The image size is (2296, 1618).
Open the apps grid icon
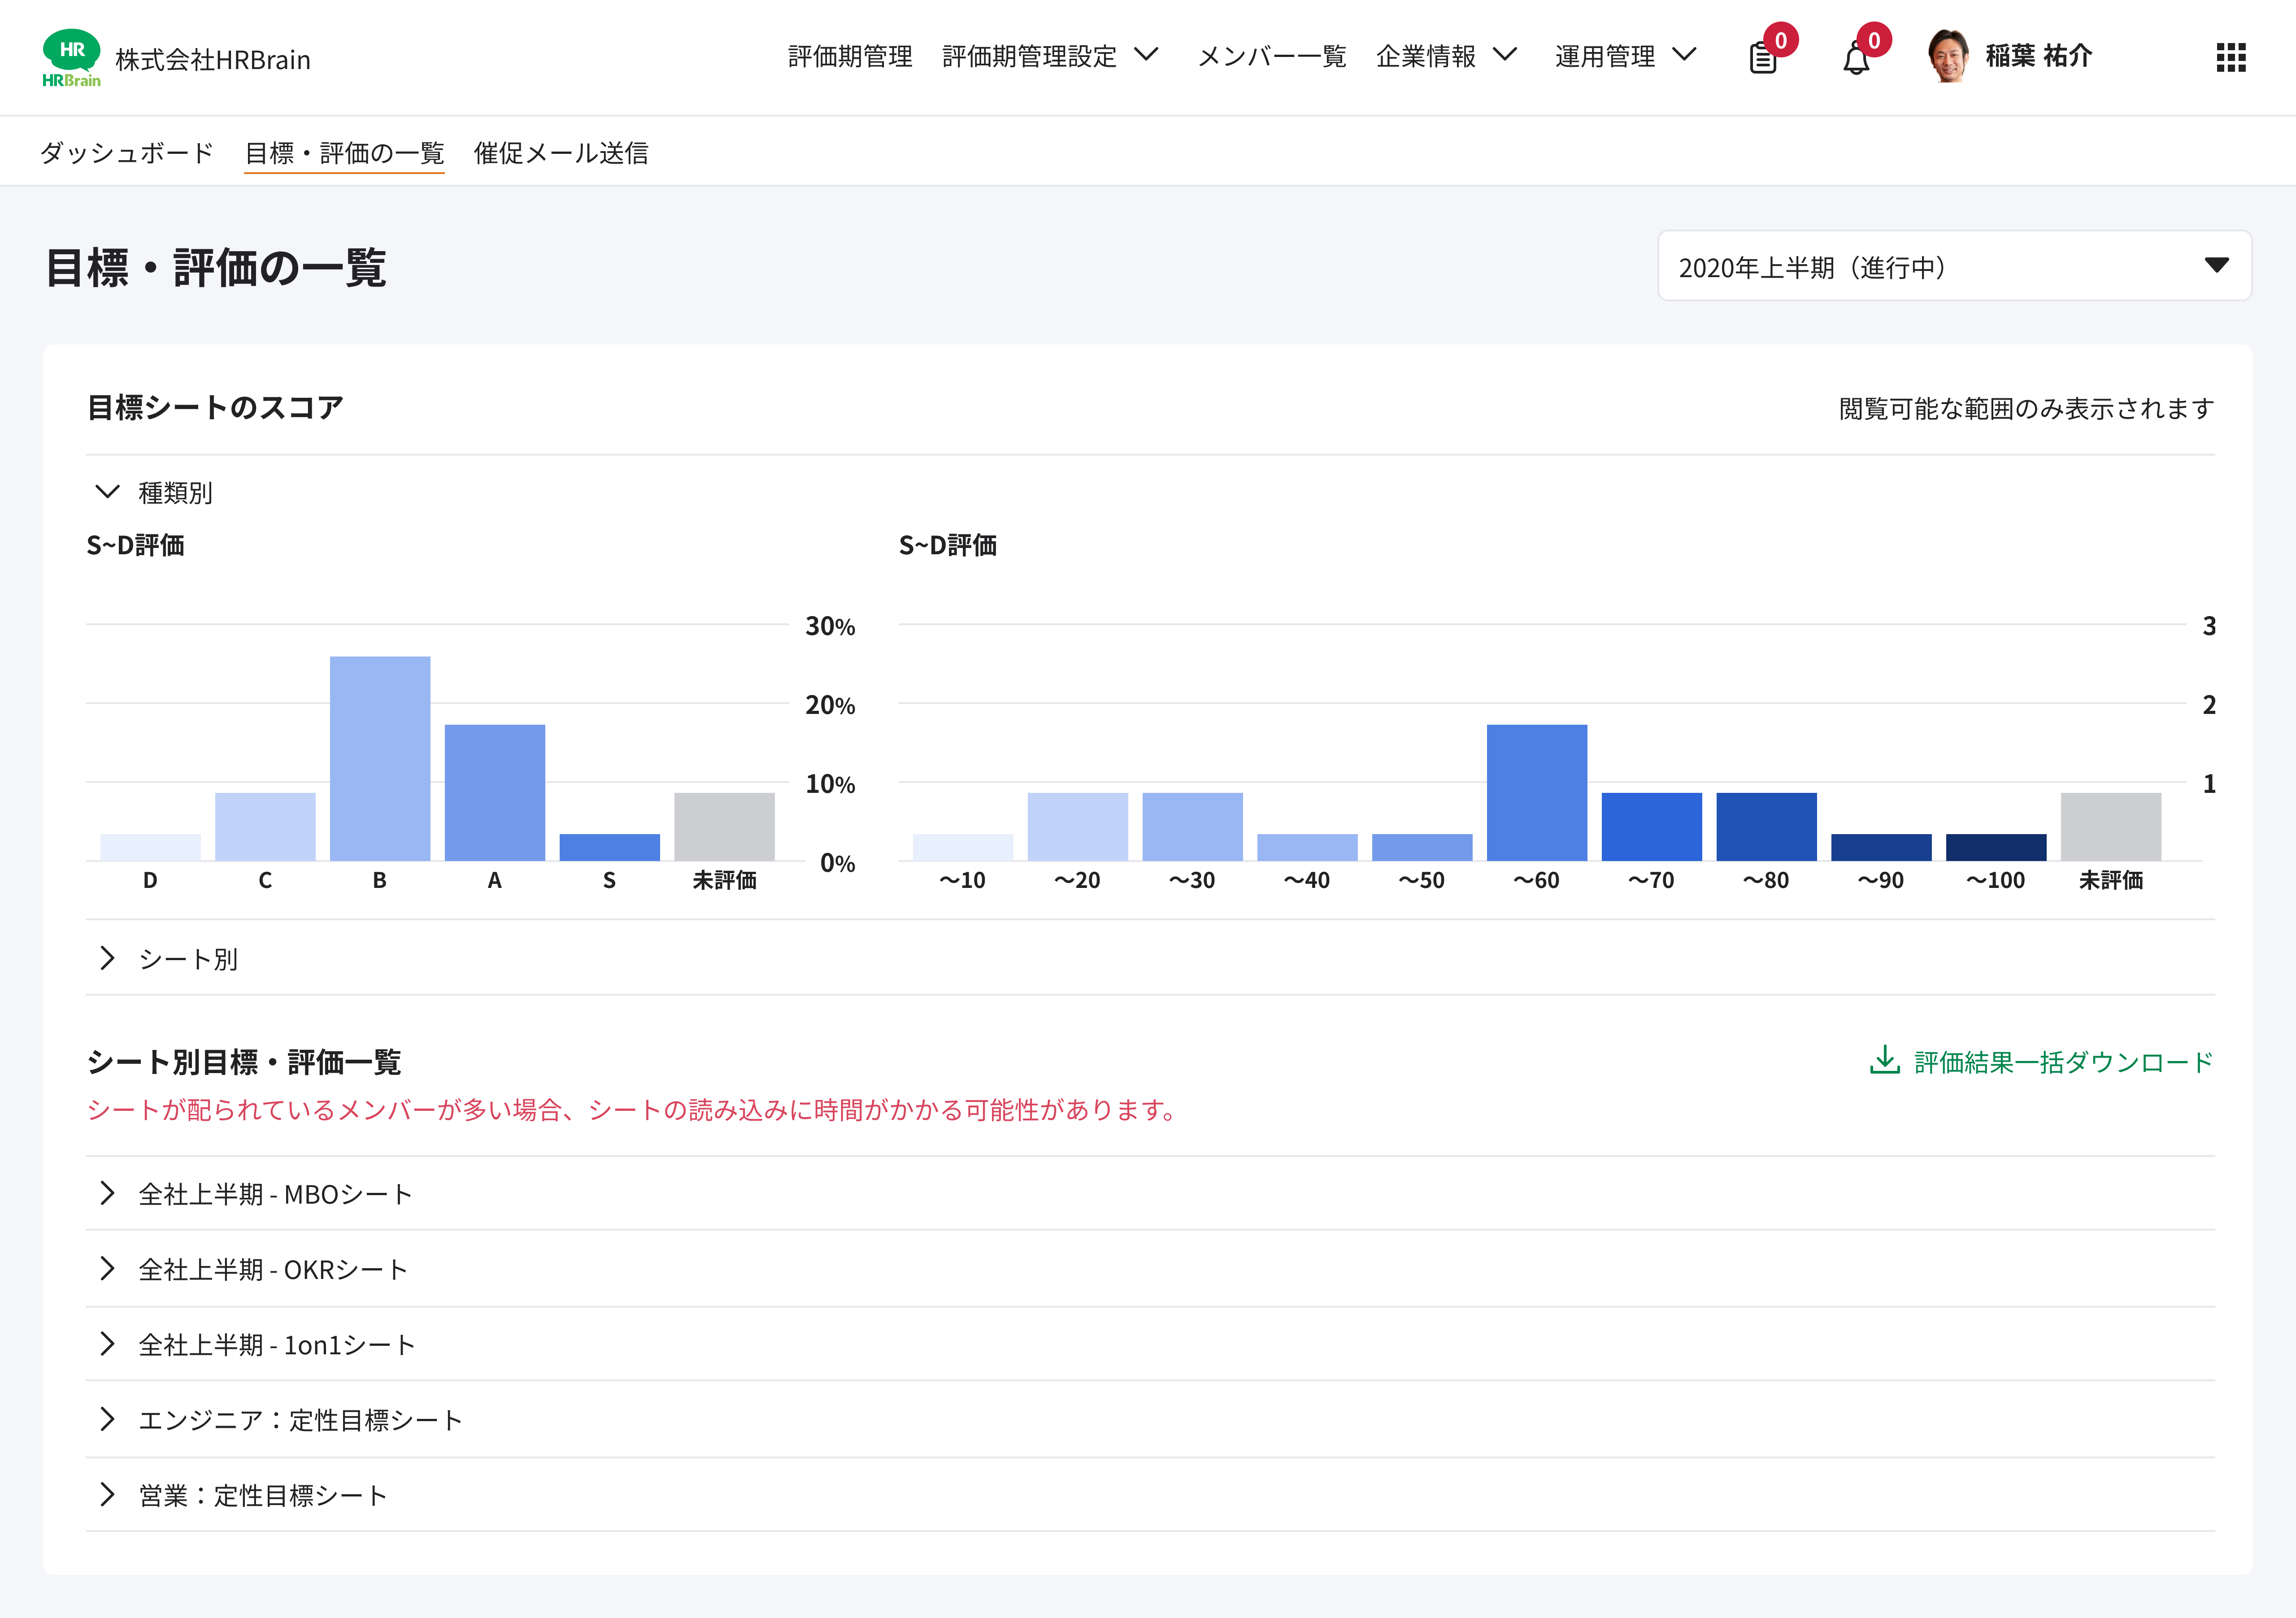point(2230,57)
